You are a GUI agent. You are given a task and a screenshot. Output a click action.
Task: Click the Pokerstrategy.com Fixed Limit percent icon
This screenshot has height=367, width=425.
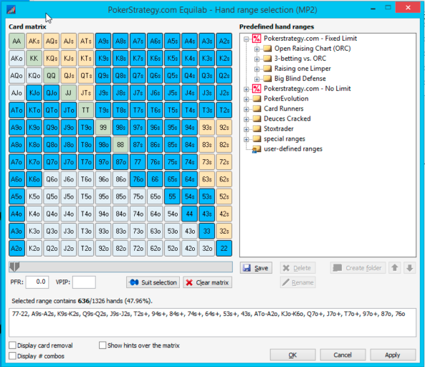257,39
